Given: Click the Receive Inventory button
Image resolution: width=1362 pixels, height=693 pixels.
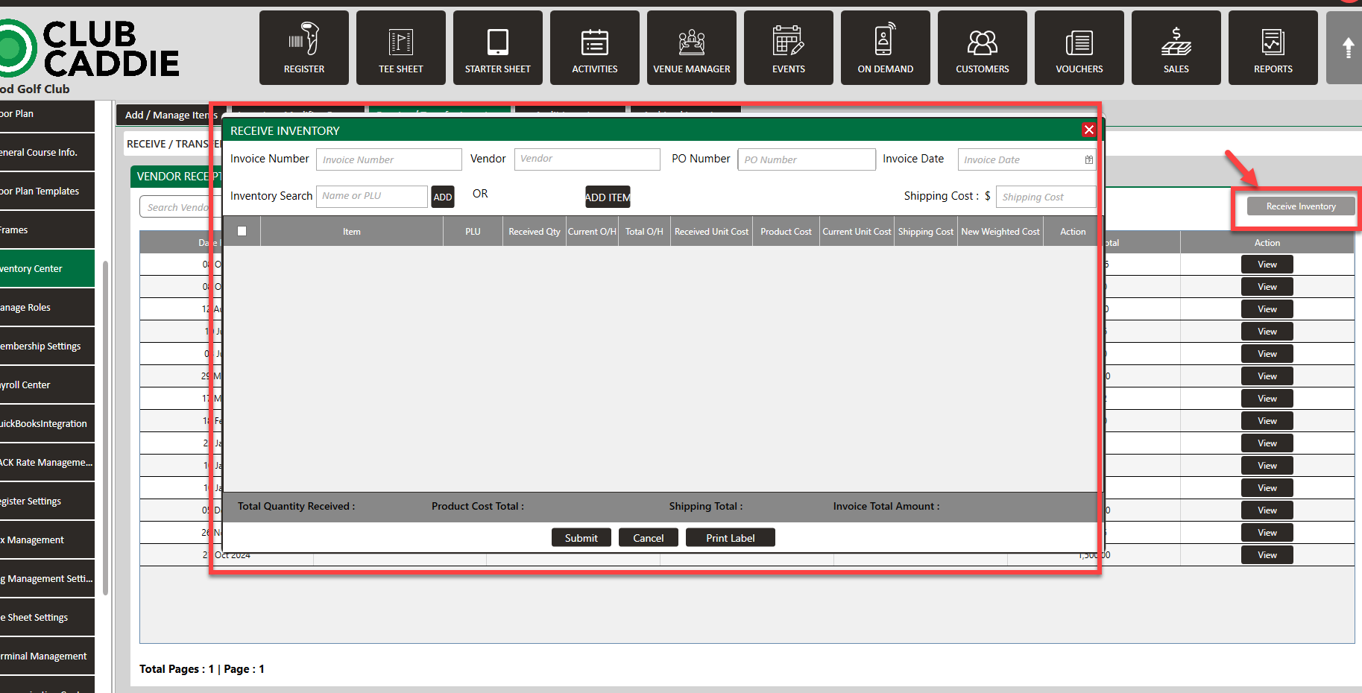Looking at the screenshot, I should [1300, 206].
